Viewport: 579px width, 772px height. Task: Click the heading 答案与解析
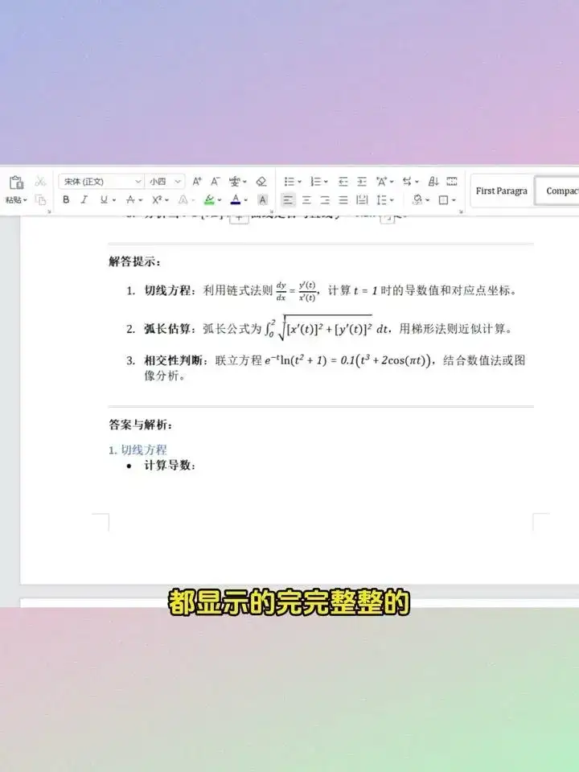140,425
